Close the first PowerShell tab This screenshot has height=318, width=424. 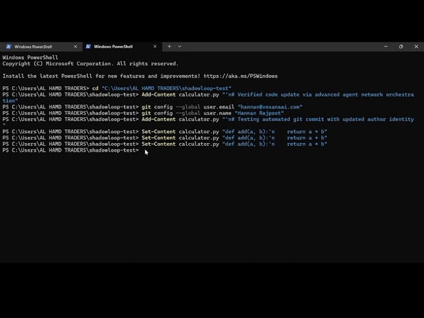(x=76, y=47)
